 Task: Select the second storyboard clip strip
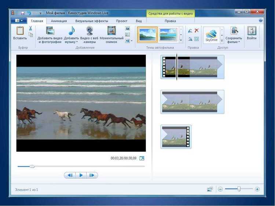(x=192, y=102)
